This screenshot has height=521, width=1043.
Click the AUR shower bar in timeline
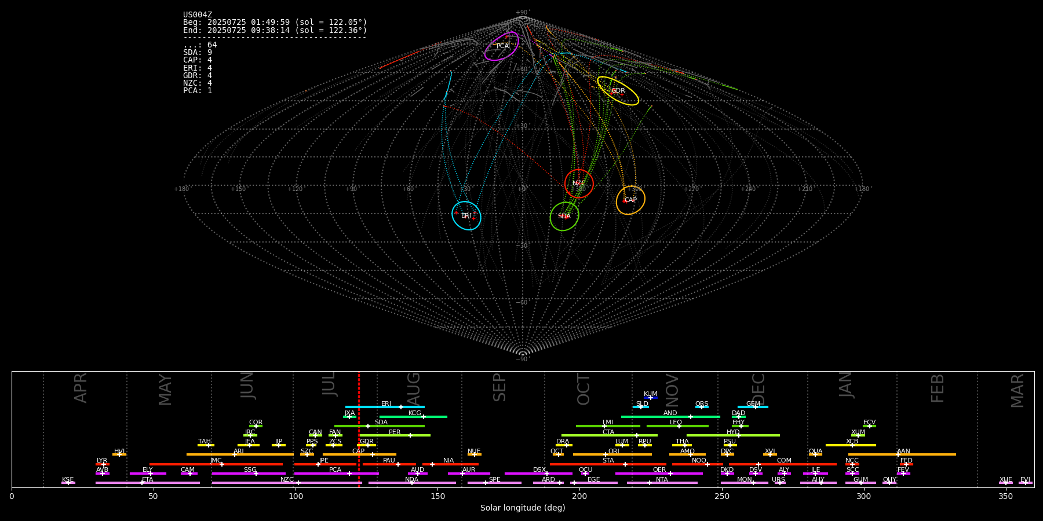click(x=469, y=474)
